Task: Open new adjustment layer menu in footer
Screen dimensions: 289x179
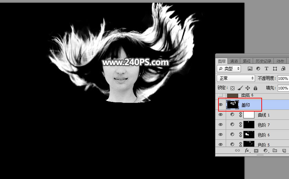Action: [265, 151]
